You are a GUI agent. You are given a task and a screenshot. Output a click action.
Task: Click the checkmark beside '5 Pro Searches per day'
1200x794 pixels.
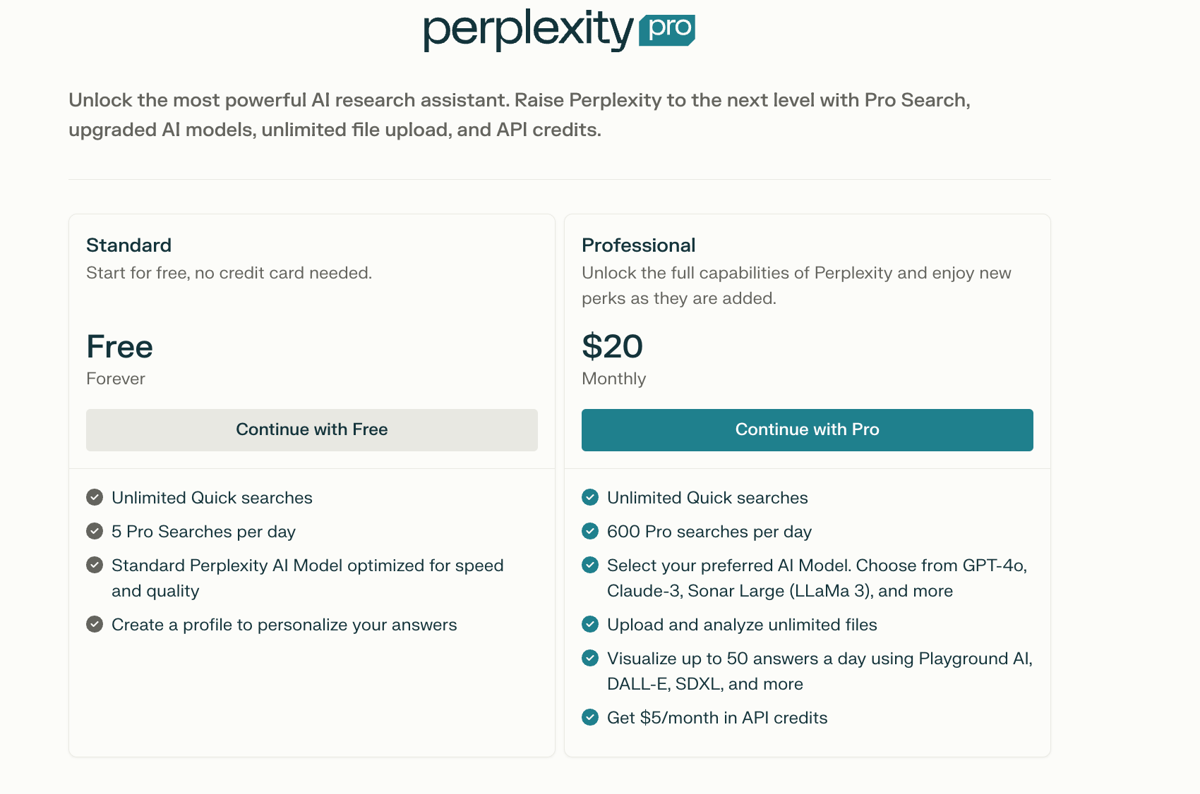[x=95, y=531]
